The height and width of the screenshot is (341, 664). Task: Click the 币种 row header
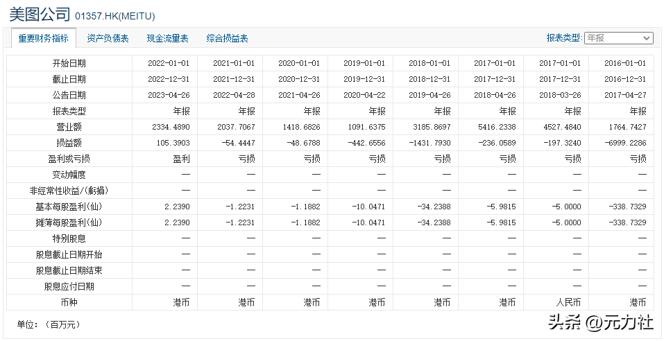(x=69, y=302)
